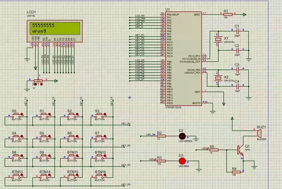Click the '55555555' line on the LCD screen

click(x=43, y=25)
